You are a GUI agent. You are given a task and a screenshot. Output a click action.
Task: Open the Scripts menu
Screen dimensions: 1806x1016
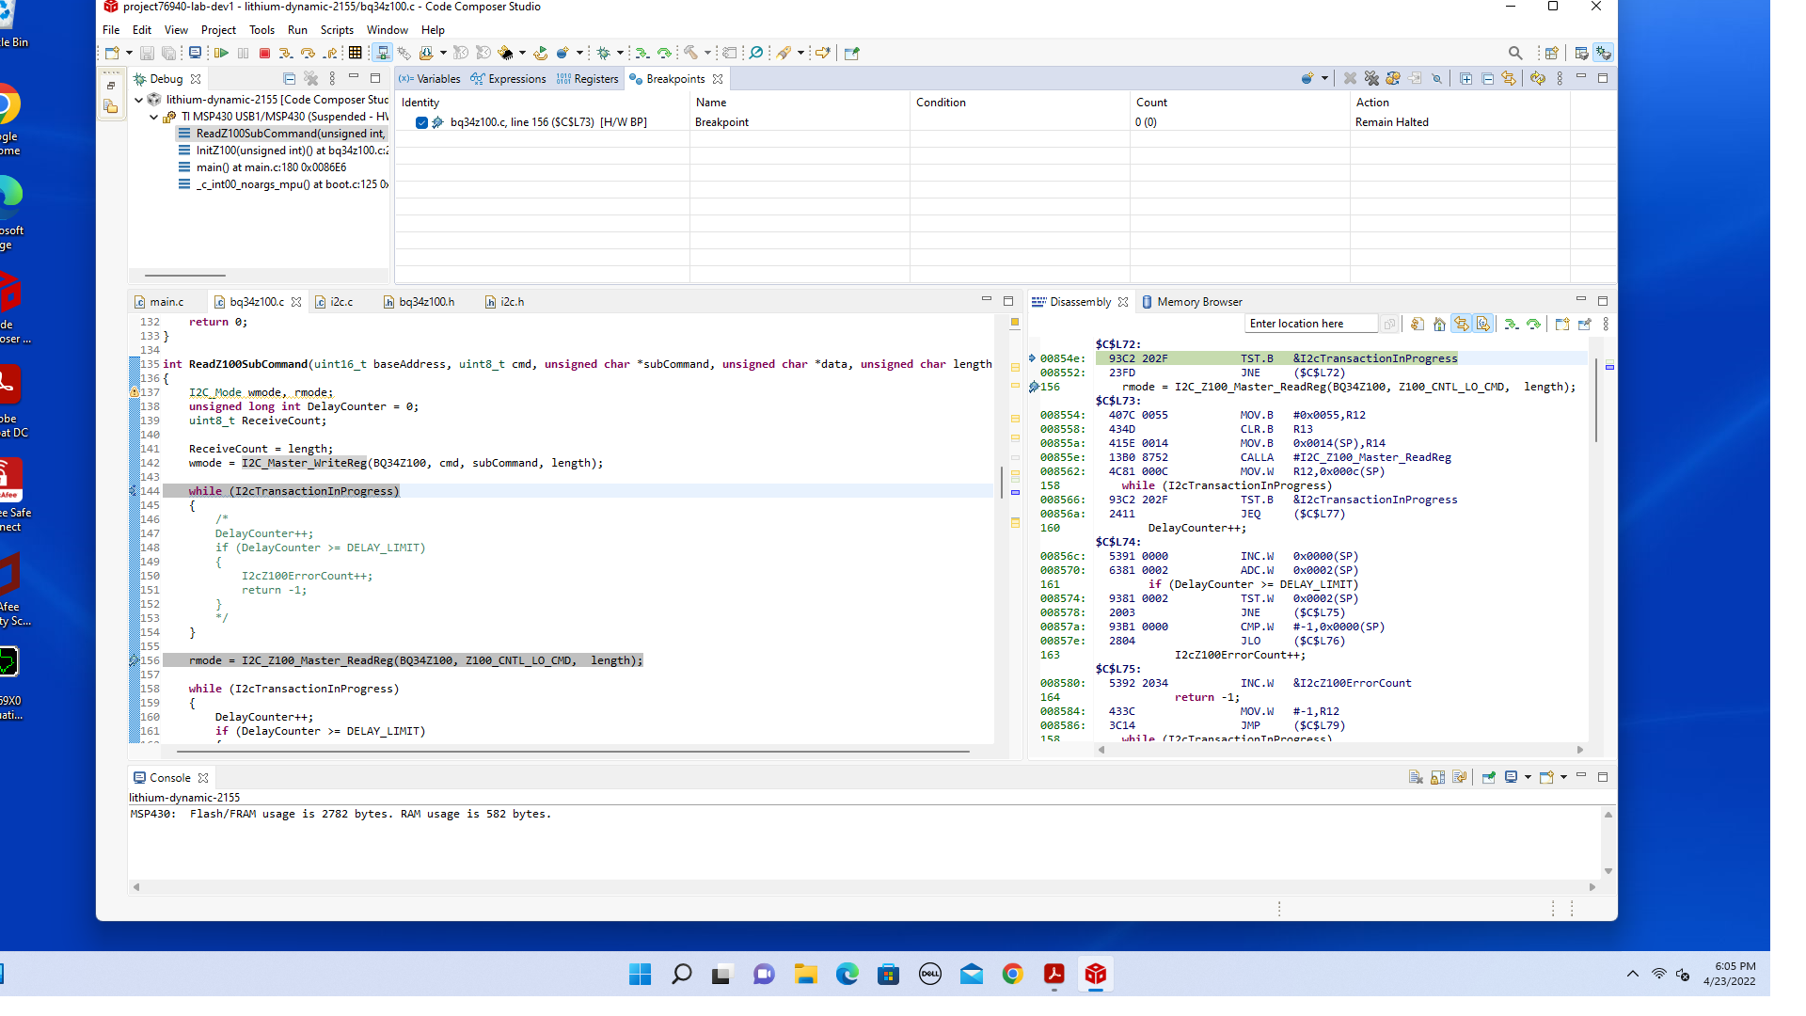tap(336, 30)
